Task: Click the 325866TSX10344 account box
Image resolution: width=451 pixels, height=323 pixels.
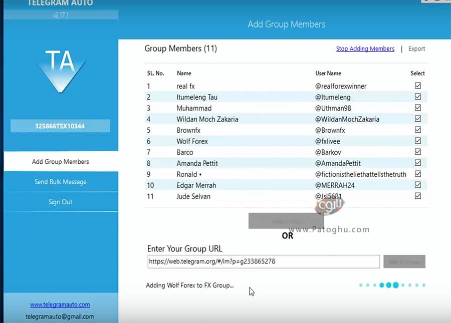Action: pyautogui.click(x=60, y=126)
